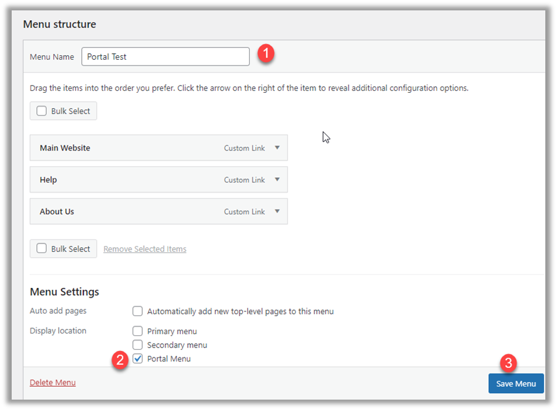Focus the Menu Name text field
557x410 pixels.
[x=166, y=56]
